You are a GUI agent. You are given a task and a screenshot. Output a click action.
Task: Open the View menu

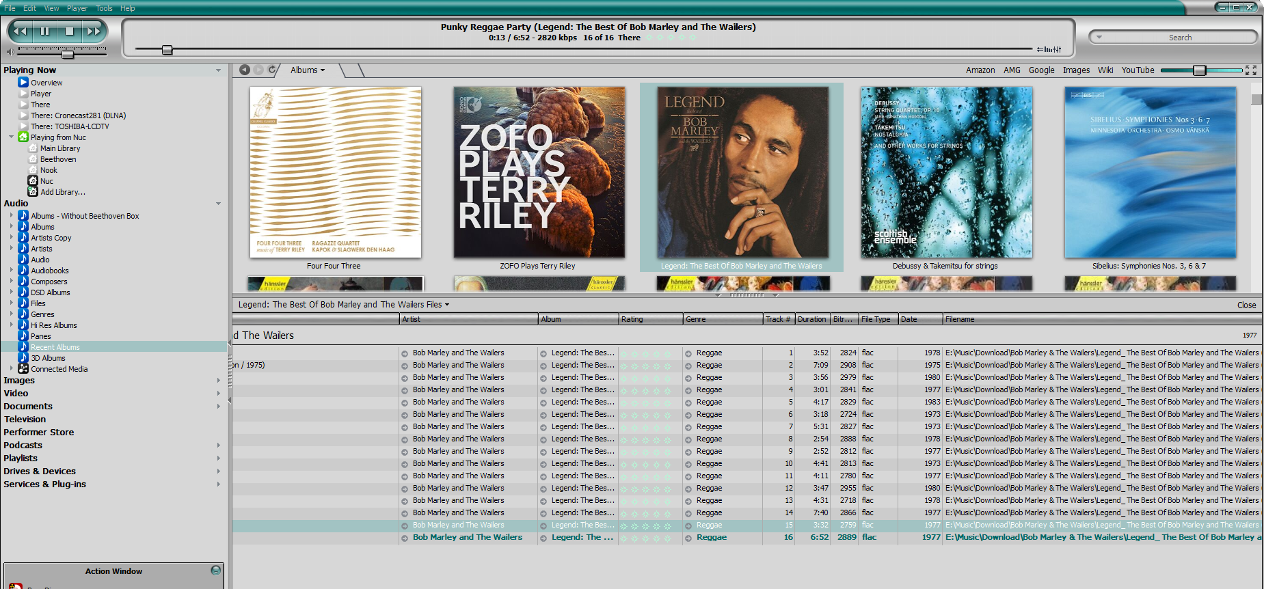click(x=51, y=8)
